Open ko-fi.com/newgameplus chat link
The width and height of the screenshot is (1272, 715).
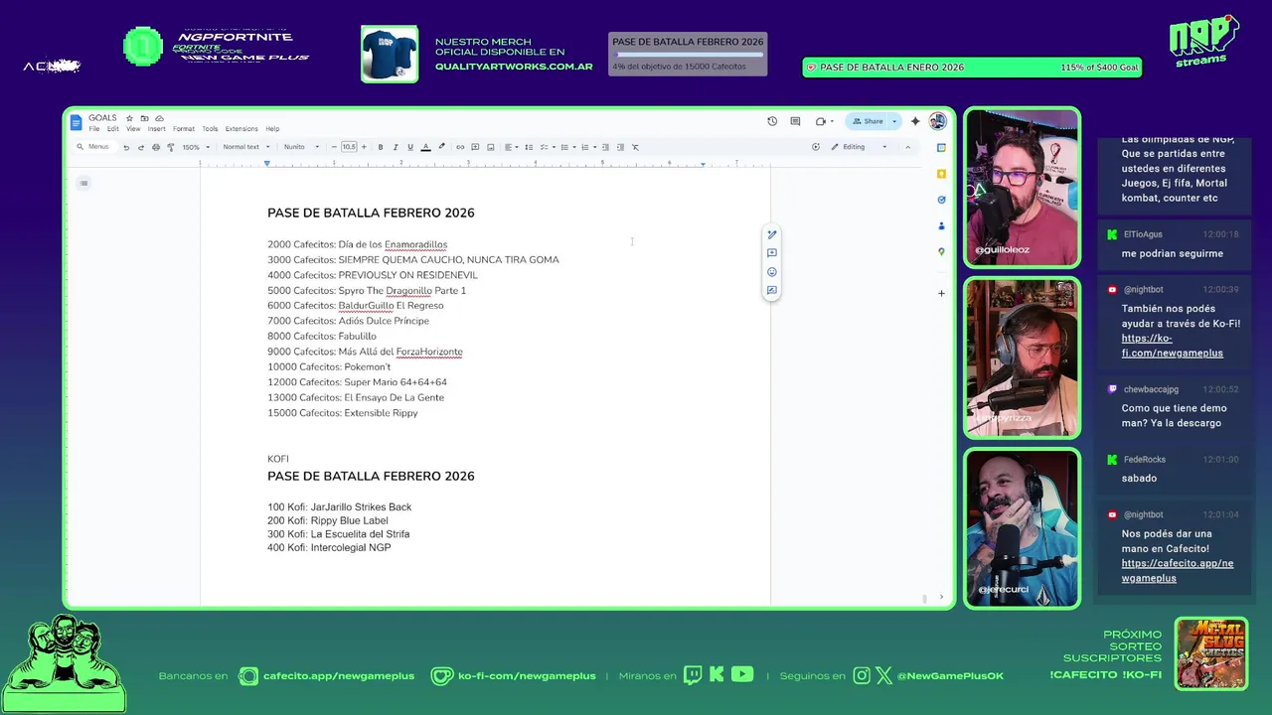coord(1173,346)
